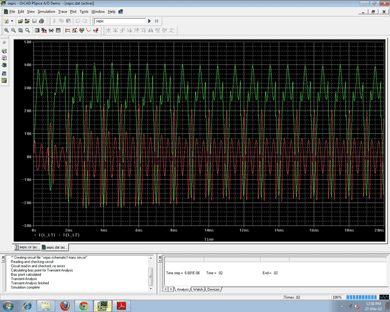Viewport: 390px width, 312px height.
Task: Click the Zoom Out toolbar icon
Action: coord(14,30)
